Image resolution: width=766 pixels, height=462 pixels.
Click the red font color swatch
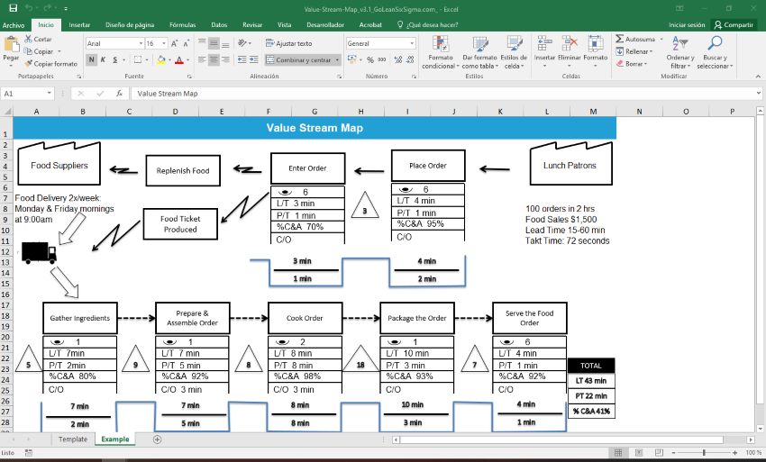coord(178,60)
